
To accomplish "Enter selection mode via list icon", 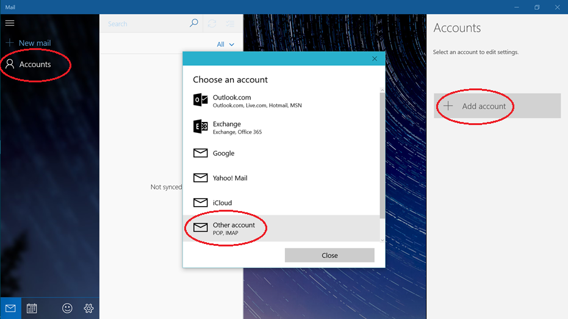I will coord(230,24).
